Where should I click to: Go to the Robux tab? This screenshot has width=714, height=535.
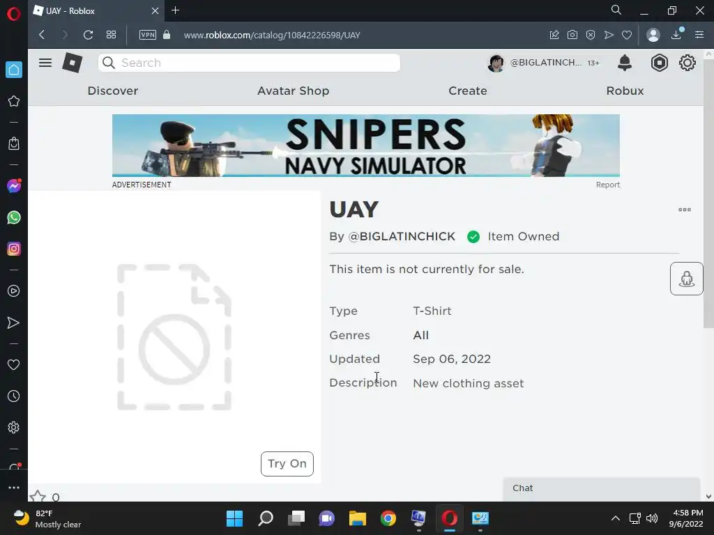click(625, 91)
